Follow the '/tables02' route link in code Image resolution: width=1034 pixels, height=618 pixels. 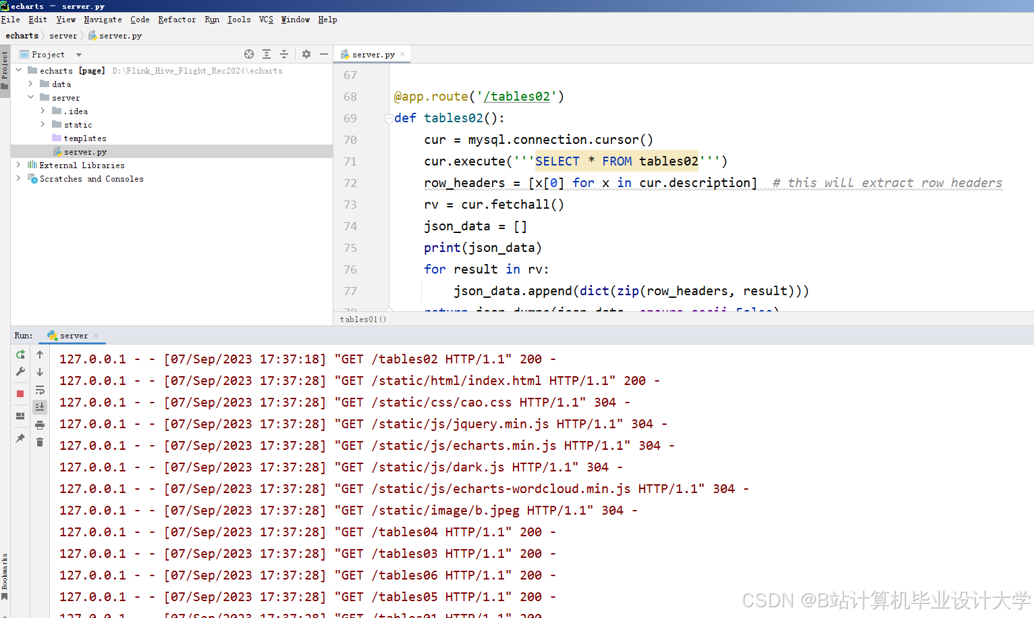pos(516,97)
